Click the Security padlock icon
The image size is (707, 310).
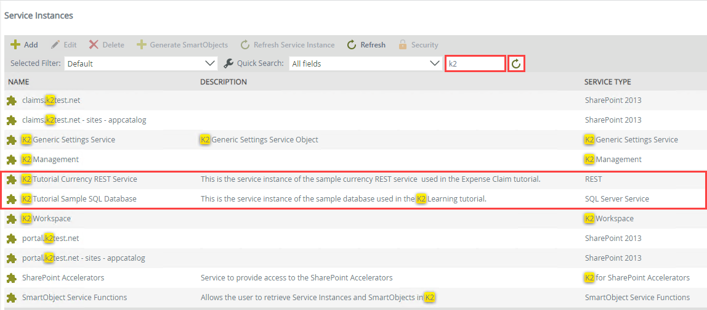pyautogui.click(x=403, y=44)
